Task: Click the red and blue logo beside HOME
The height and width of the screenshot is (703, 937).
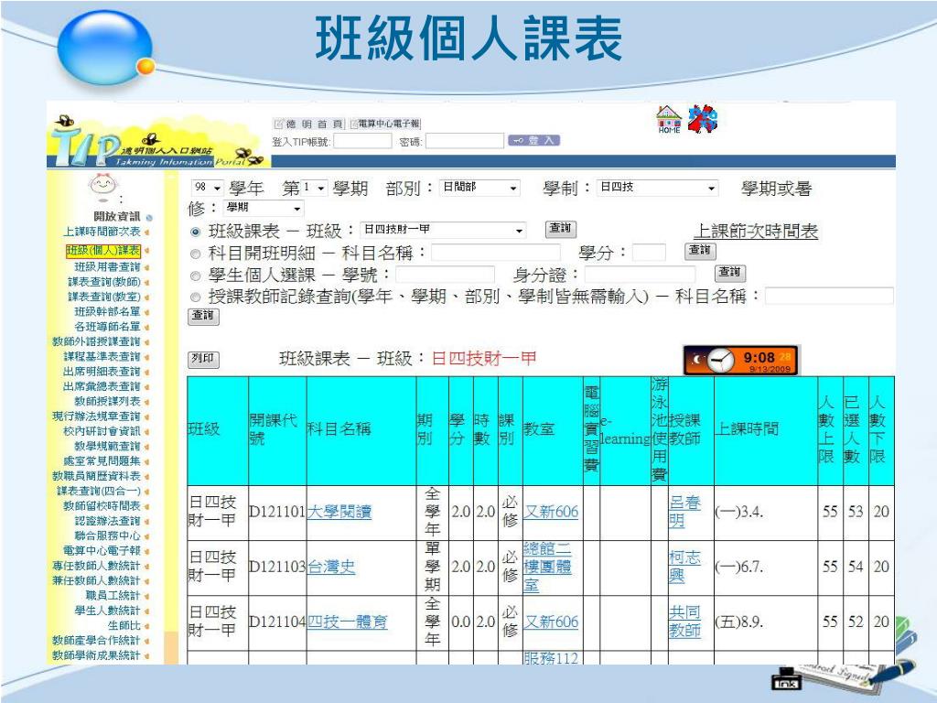Action: tap(703, 119)
